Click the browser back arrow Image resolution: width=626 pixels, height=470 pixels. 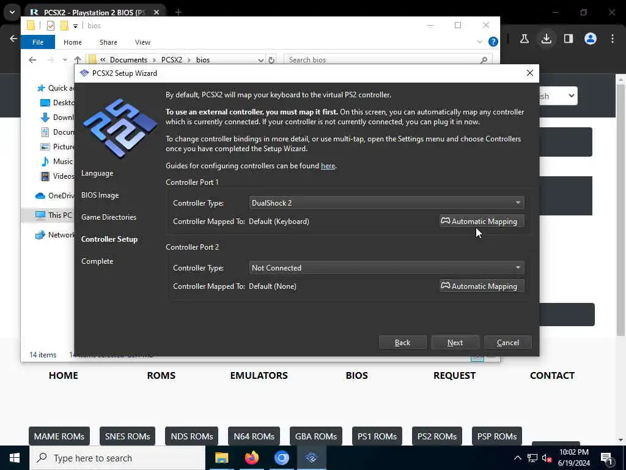tap(13, 39)
